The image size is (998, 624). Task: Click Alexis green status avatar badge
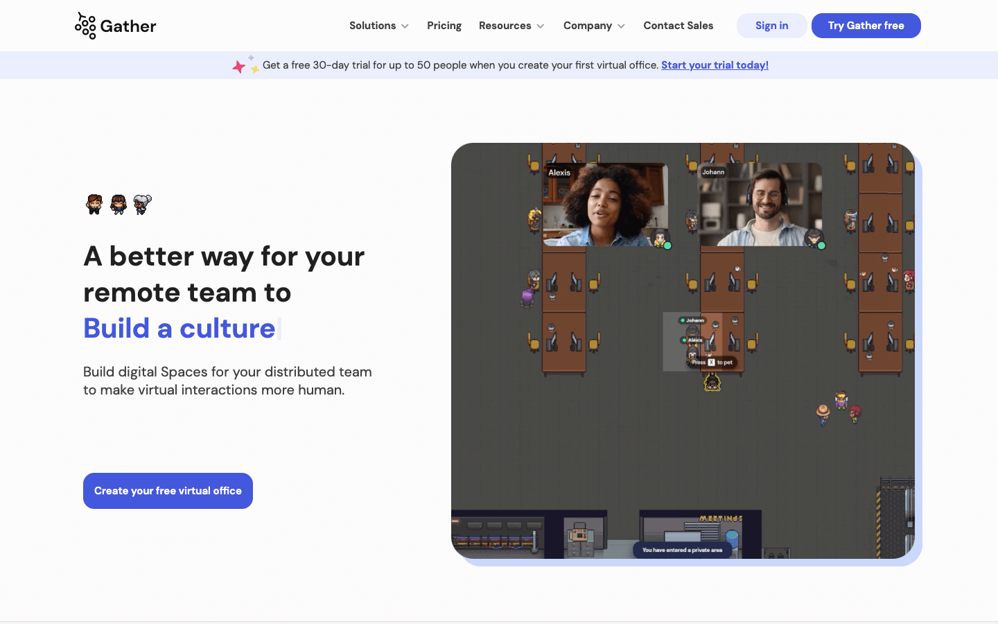coord(663,239)
